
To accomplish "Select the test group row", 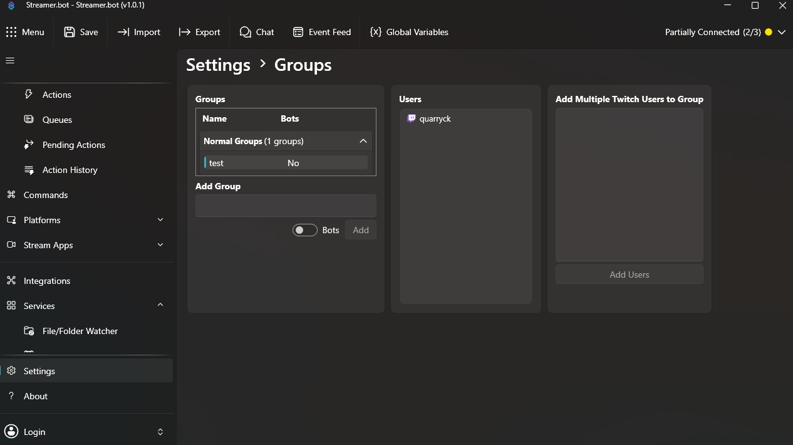I will pyautogui.click(x=286, y=163).
